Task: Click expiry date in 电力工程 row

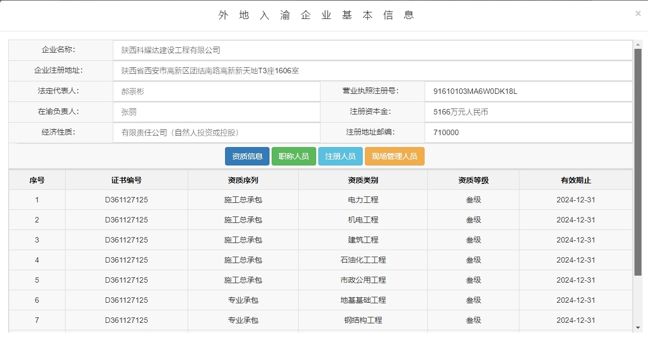Action: click(x=576, y=200)
